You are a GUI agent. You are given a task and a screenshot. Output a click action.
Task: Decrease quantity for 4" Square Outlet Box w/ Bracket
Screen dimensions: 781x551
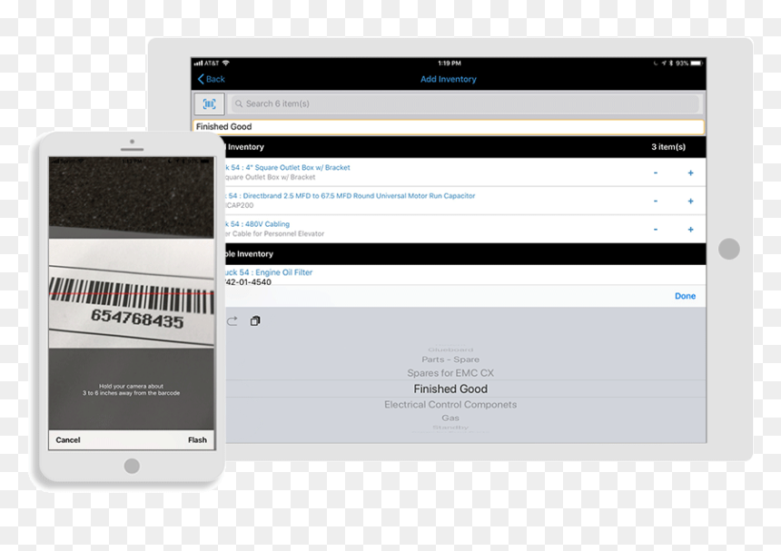pos(656,172)
